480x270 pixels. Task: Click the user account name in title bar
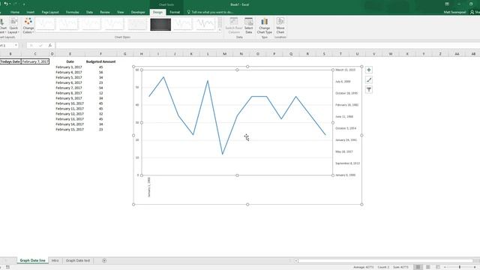[x=454, y=12]
